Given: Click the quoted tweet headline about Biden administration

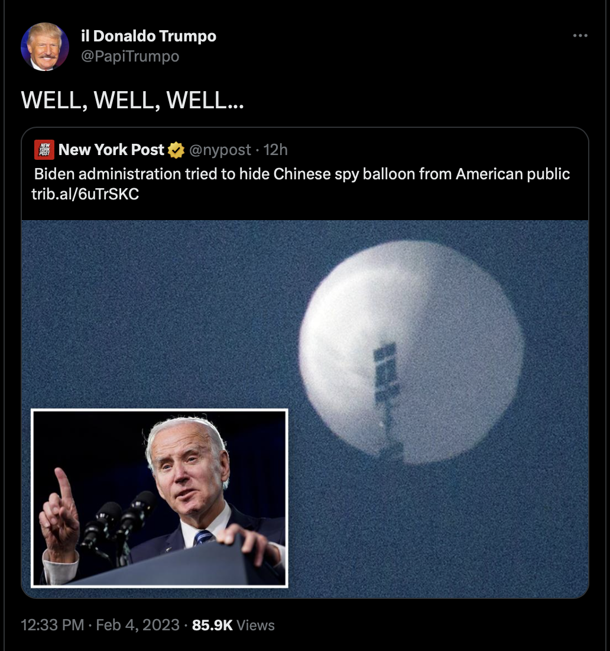Looking at the screenshot, I should tap(302, 174).
